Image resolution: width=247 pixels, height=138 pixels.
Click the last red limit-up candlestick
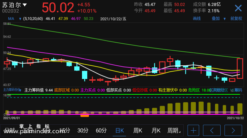240,68
